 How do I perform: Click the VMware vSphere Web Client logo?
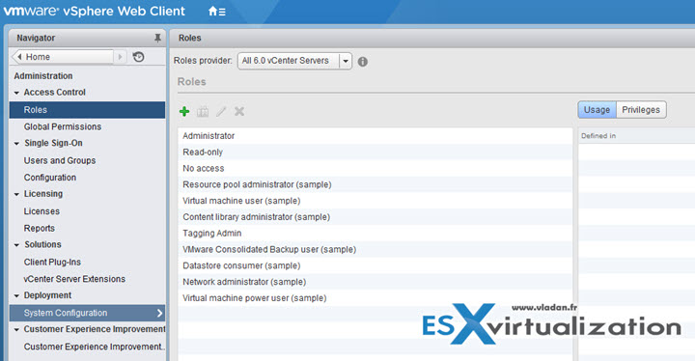tap(95, 11)
